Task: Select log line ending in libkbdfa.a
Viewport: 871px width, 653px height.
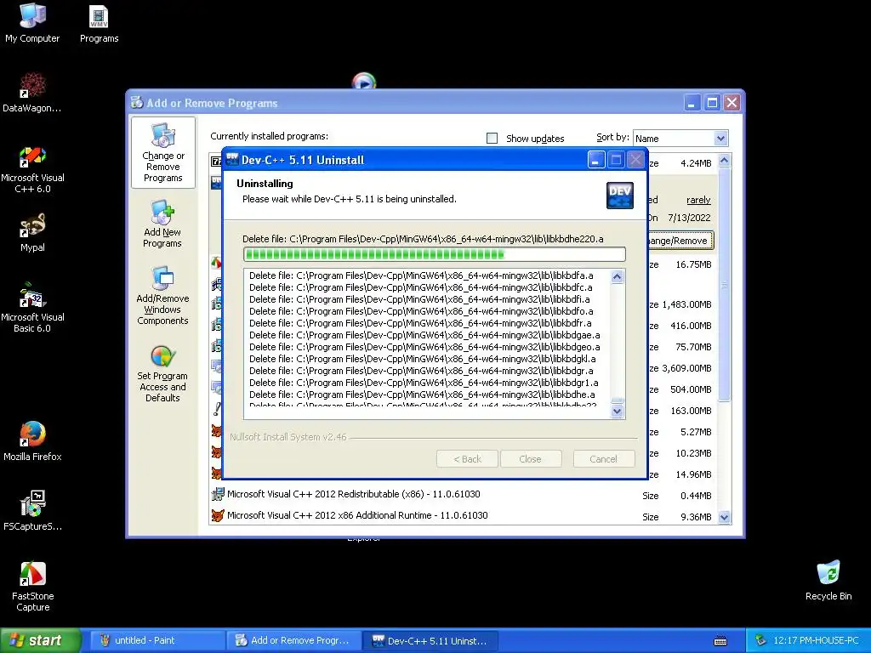Action: (x=421, y=275)
